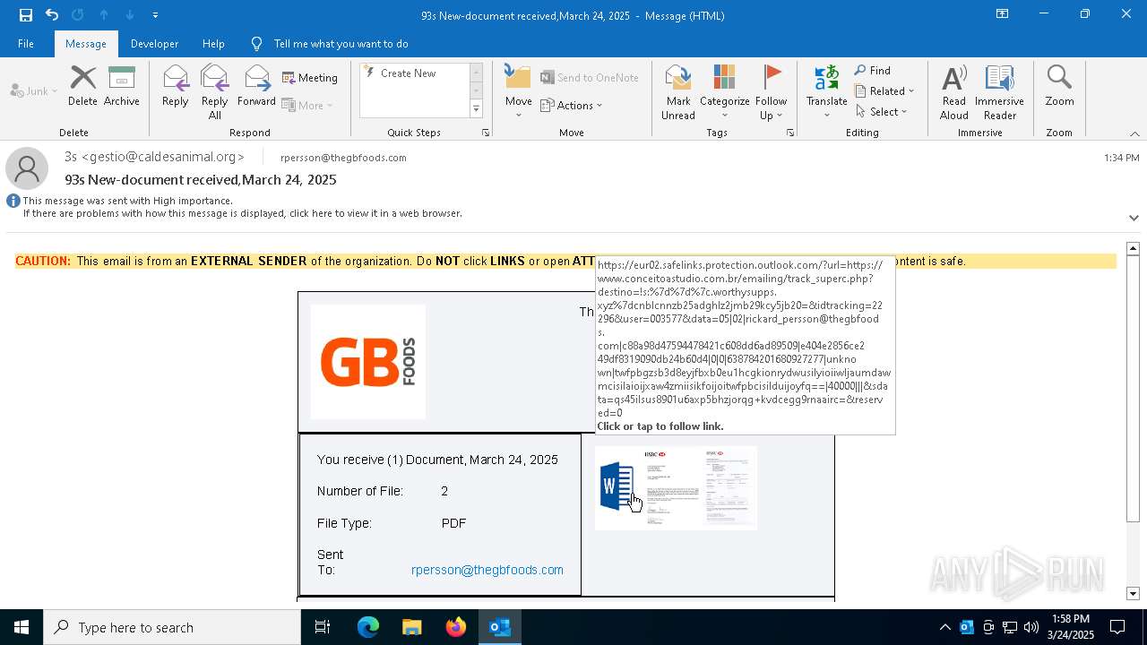Viewport: 1147px width, 645px height.
Task: Launch Microsoft Edge from the taskbar
Action: pos(368,627)
